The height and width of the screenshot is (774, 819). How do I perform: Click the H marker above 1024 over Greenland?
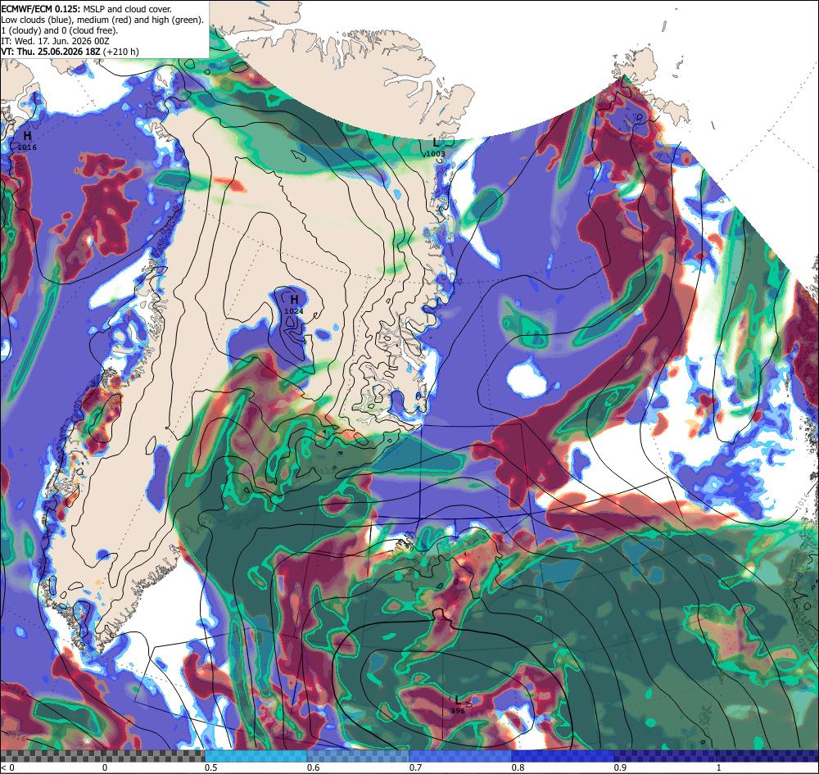click(295, 299)
